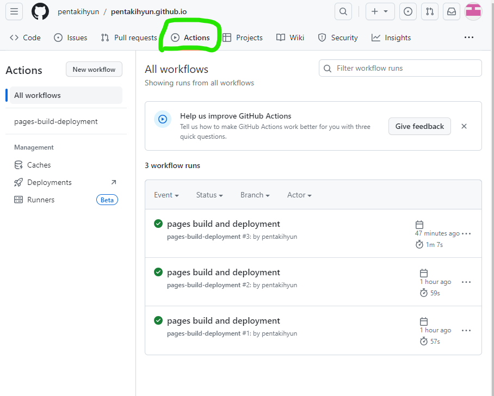Switch to the Security tab

tap(338, 38)
